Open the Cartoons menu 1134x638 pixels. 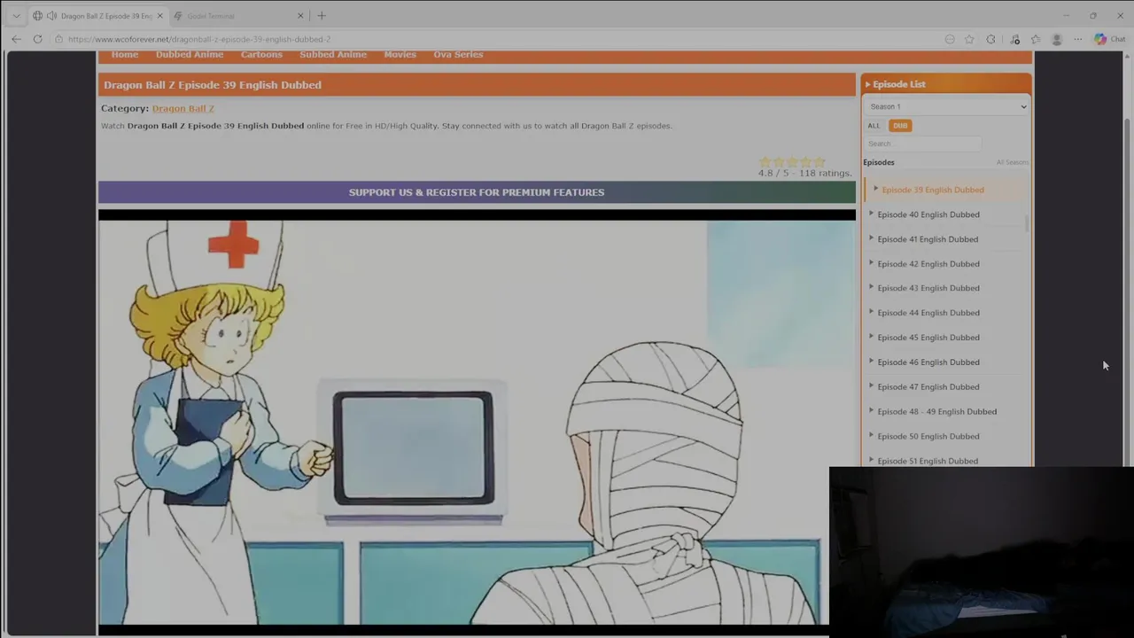(261, 55)
